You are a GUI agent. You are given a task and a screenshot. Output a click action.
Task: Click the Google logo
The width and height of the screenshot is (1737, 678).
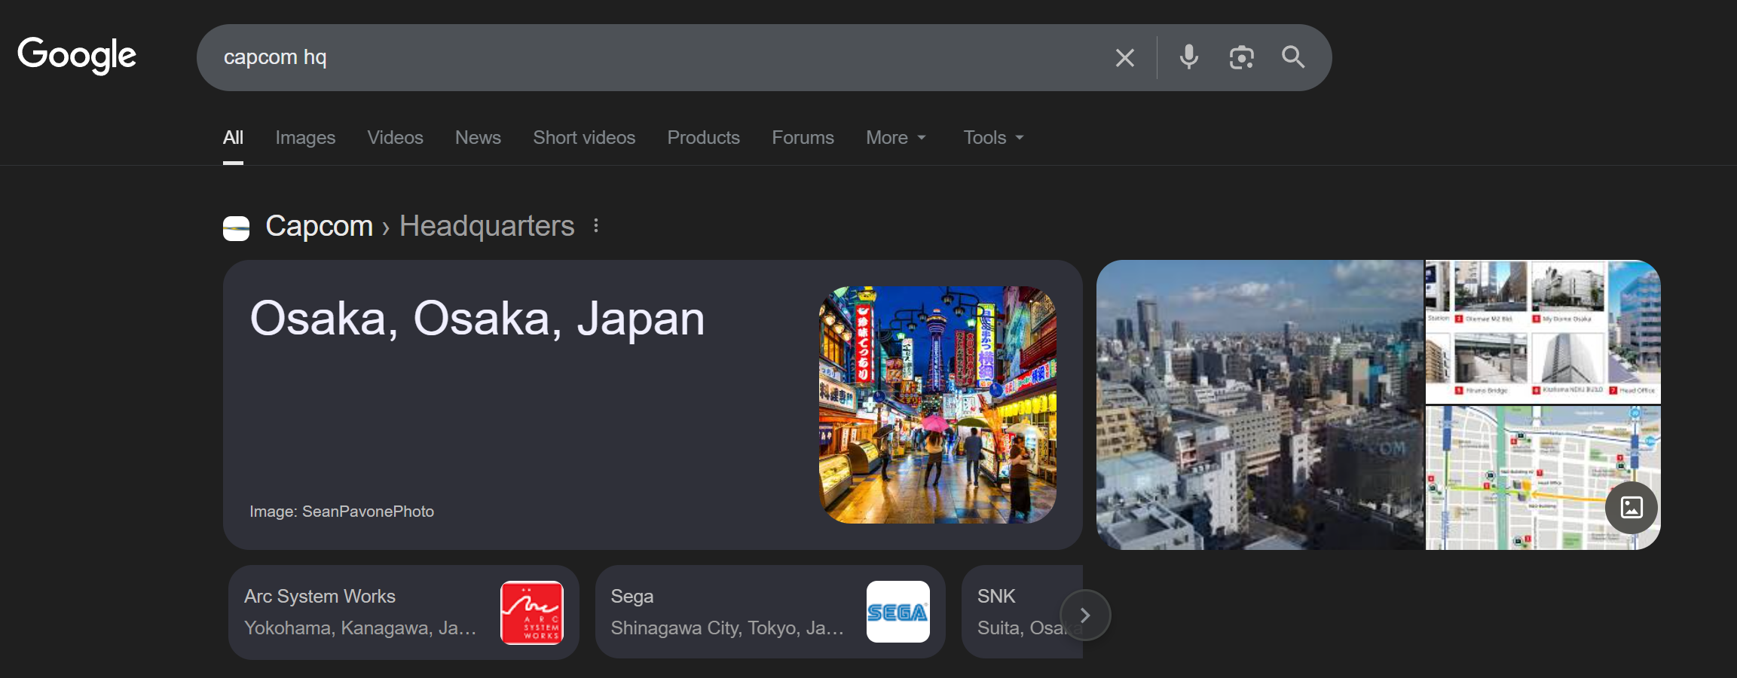coord(77,56)
